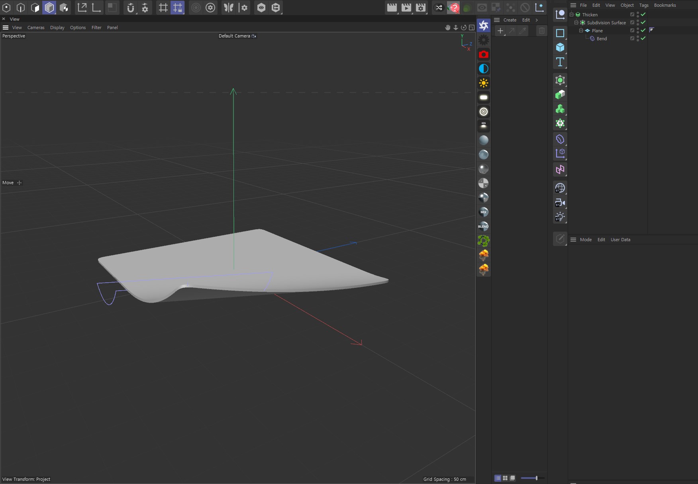
Task: Toggle Bend layer gray square
Action: pos(632,38)
